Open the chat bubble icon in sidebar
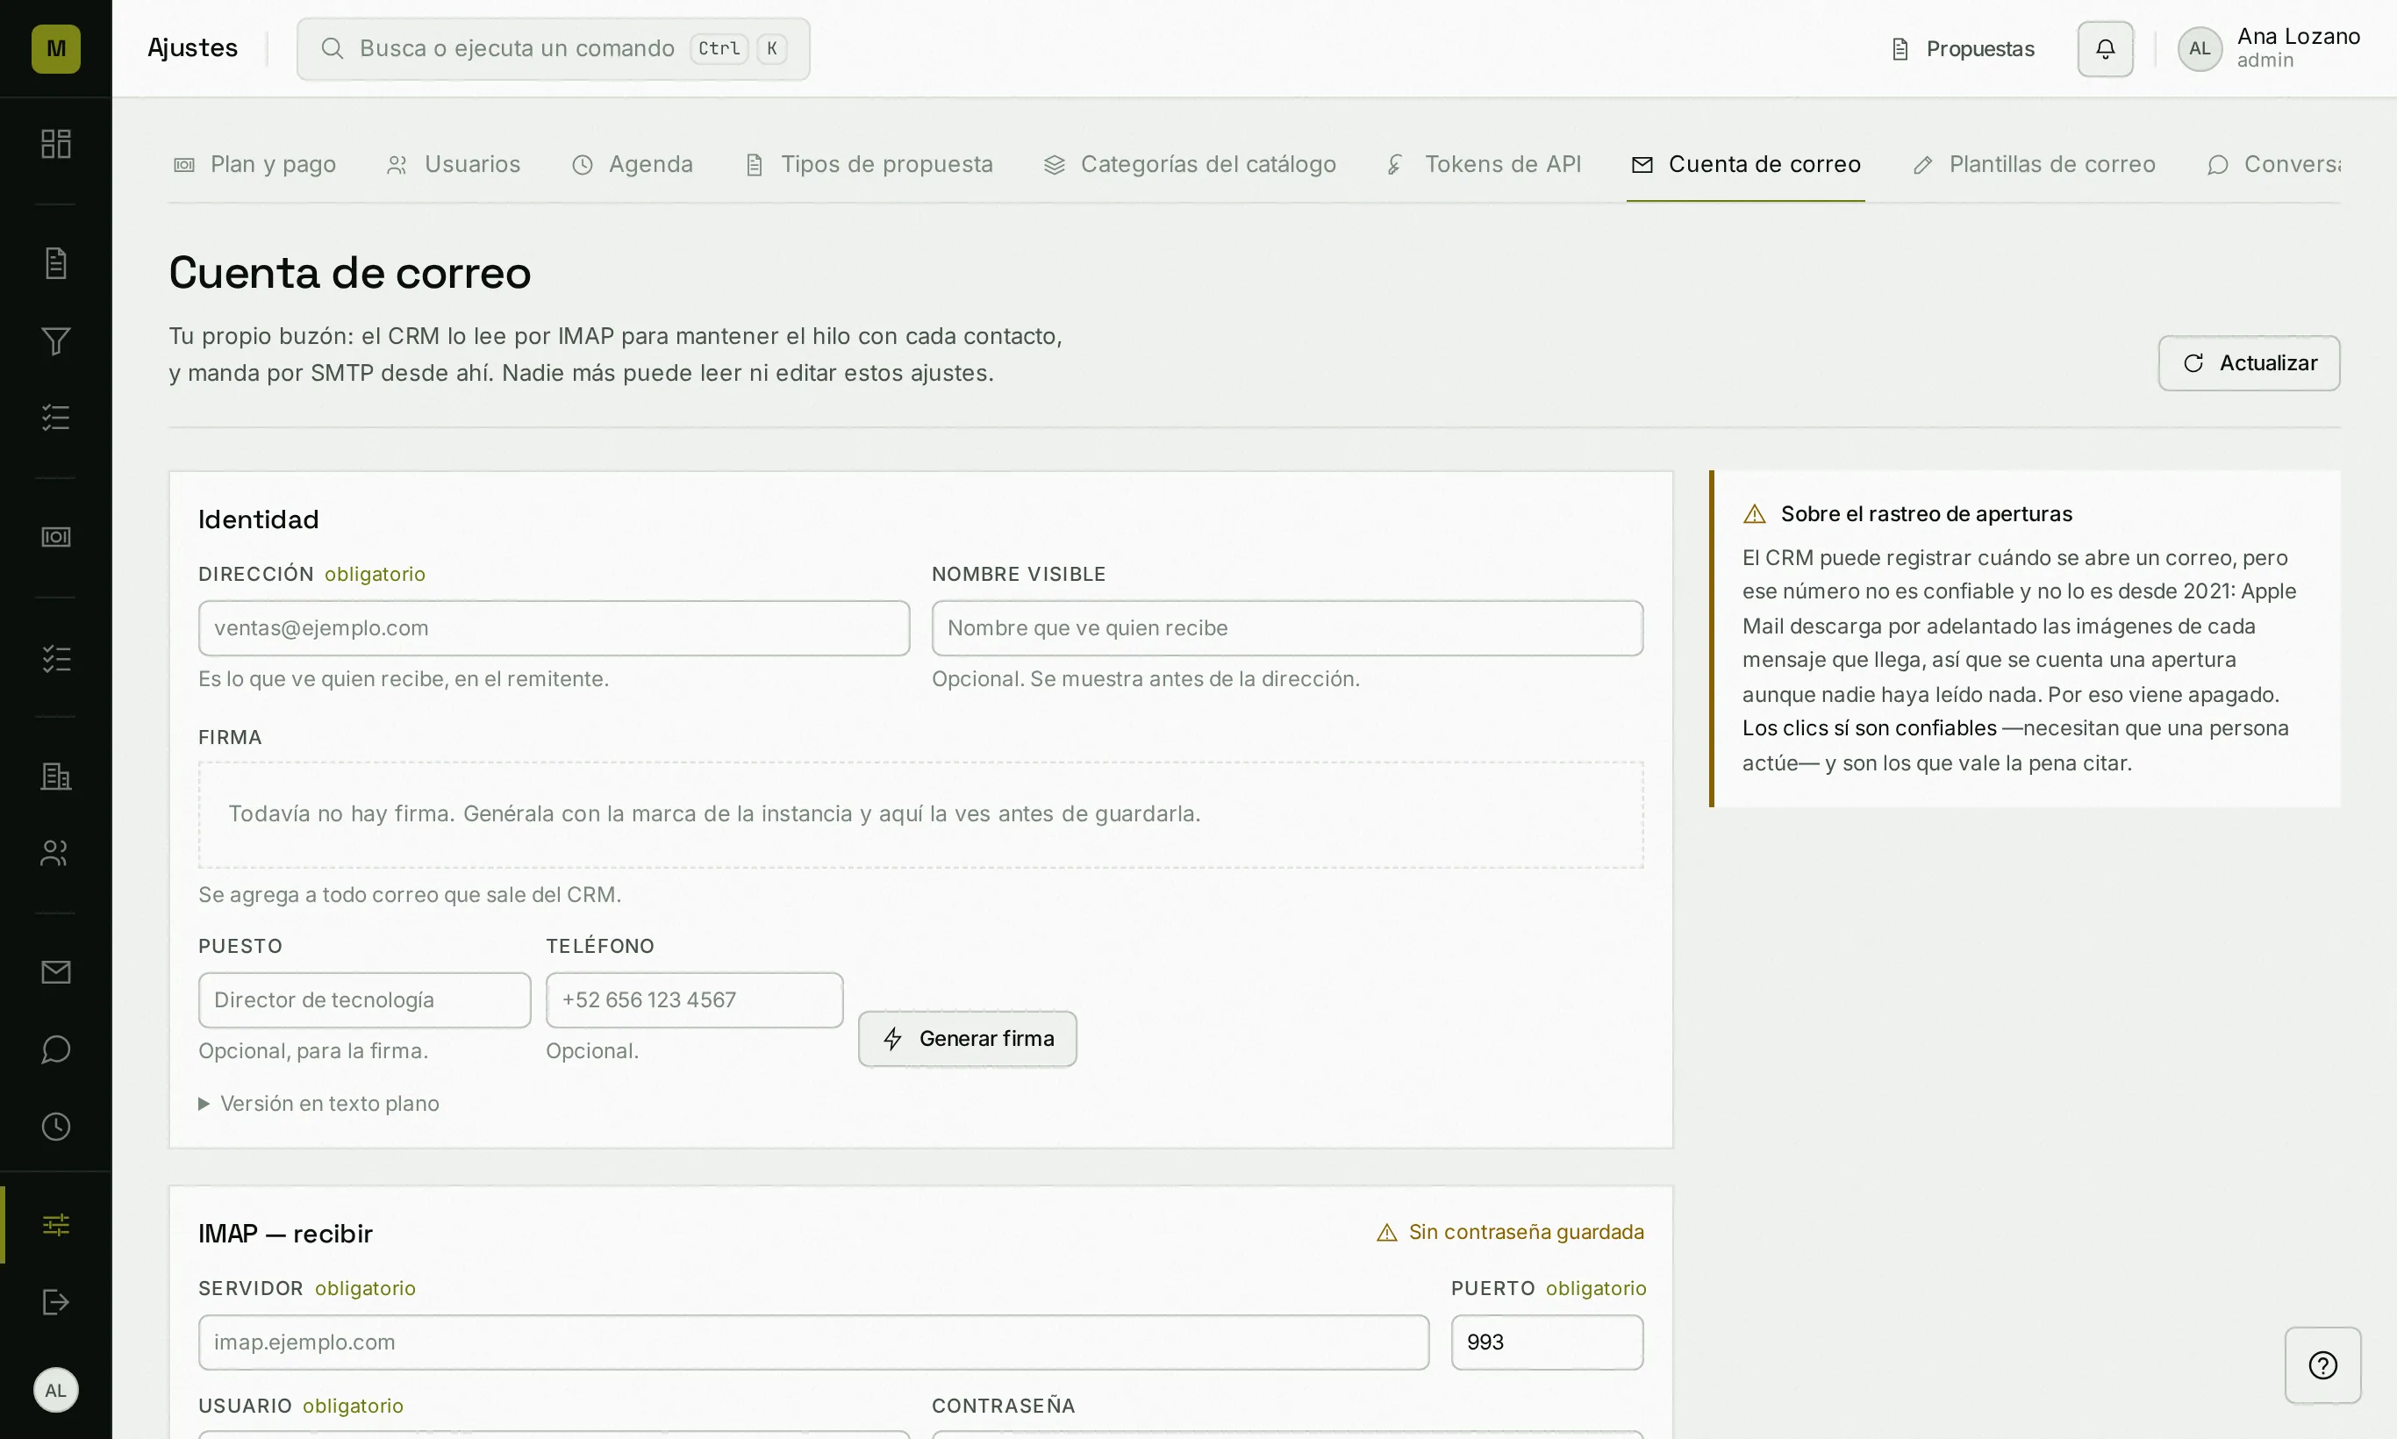2397x1439 pixels. pos(55,1049)
